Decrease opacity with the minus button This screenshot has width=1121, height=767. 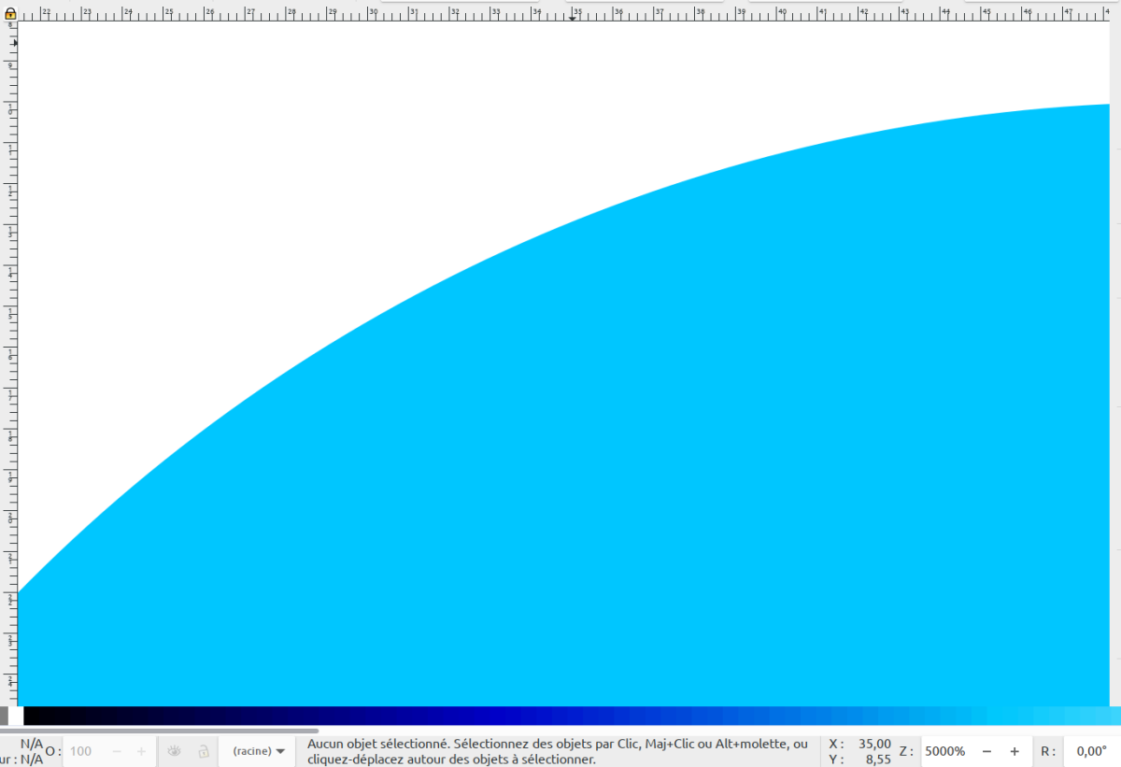(x=117, y=751)
